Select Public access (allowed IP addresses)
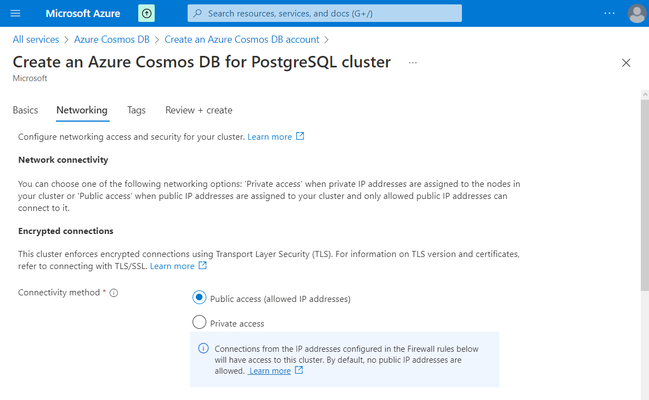Image resolution: width=649 pixels, height=400 pixels. [199, 298]
